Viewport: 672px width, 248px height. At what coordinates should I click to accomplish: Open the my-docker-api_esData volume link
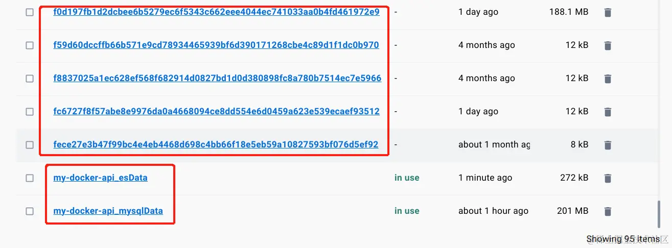(x=100, y=178)
